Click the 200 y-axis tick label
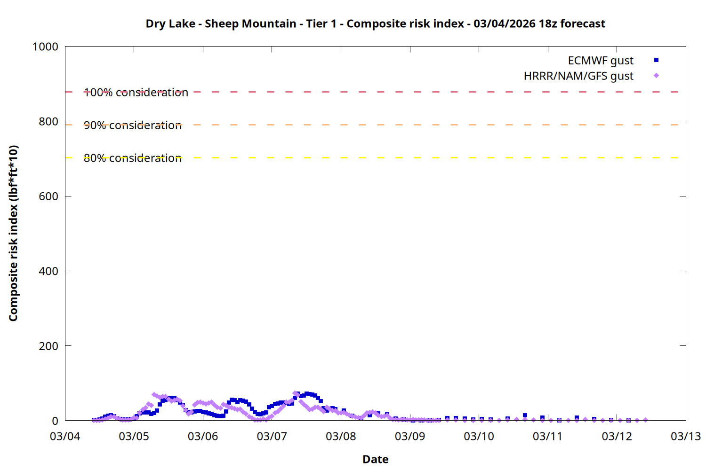 [48, 346]
